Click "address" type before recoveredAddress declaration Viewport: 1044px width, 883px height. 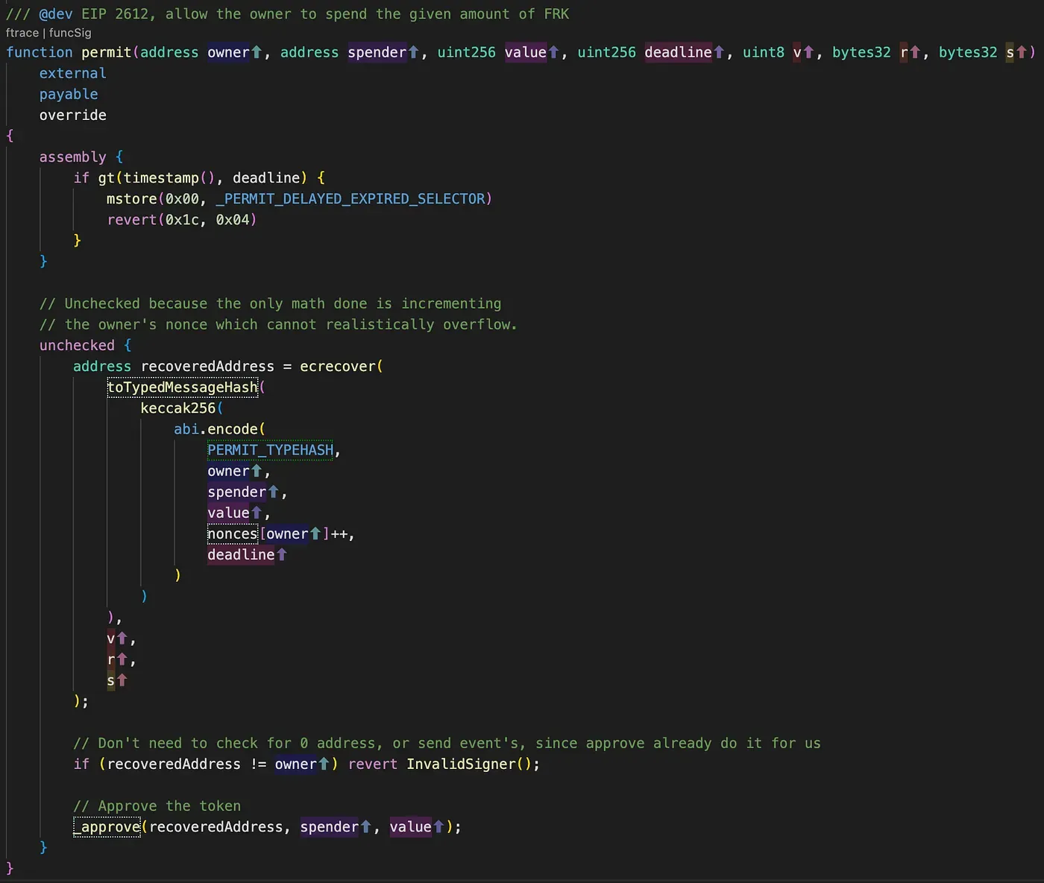point(102,366)
